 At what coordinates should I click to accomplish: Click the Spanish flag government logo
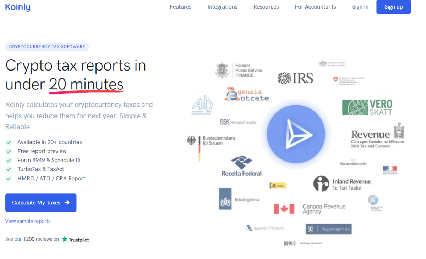coord(278,186)
